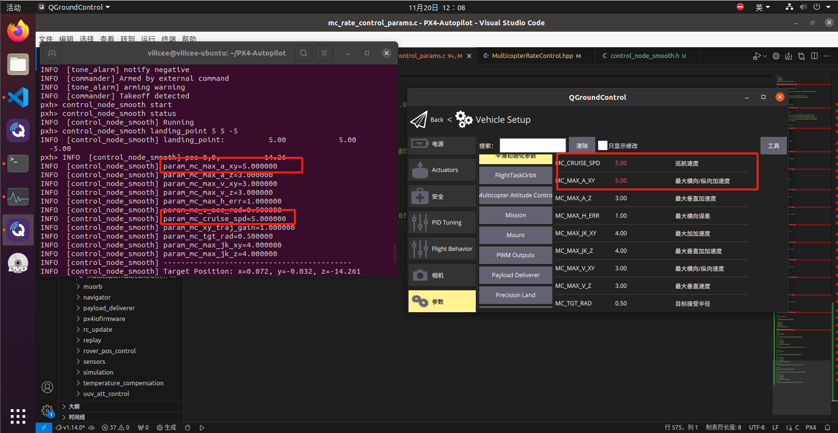Select the FlightTaskOrbit parameter group
The height and width of the screenshot is (433, 838).
point(516,175)
